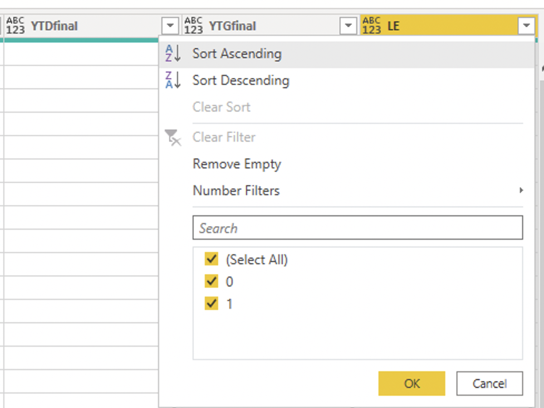Choose Sort Ascending from the menu
544x408 pixels.
point(346,54)
